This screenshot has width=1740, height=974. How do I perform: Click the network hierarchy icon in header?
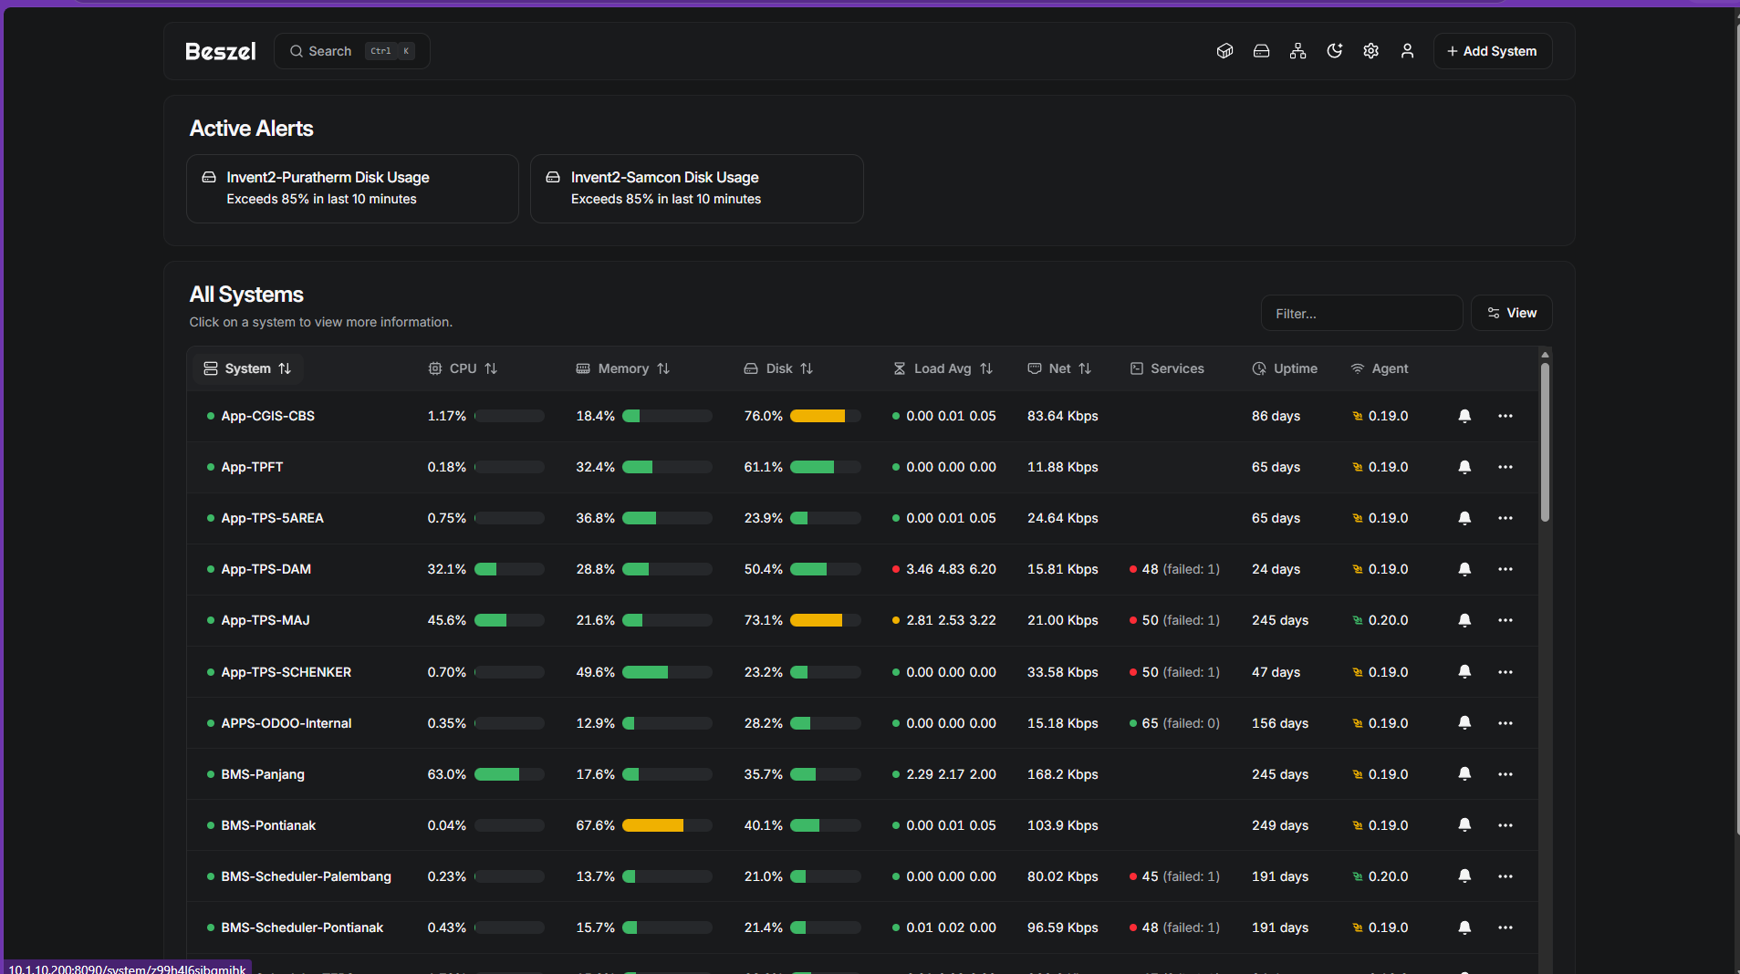1297,51
